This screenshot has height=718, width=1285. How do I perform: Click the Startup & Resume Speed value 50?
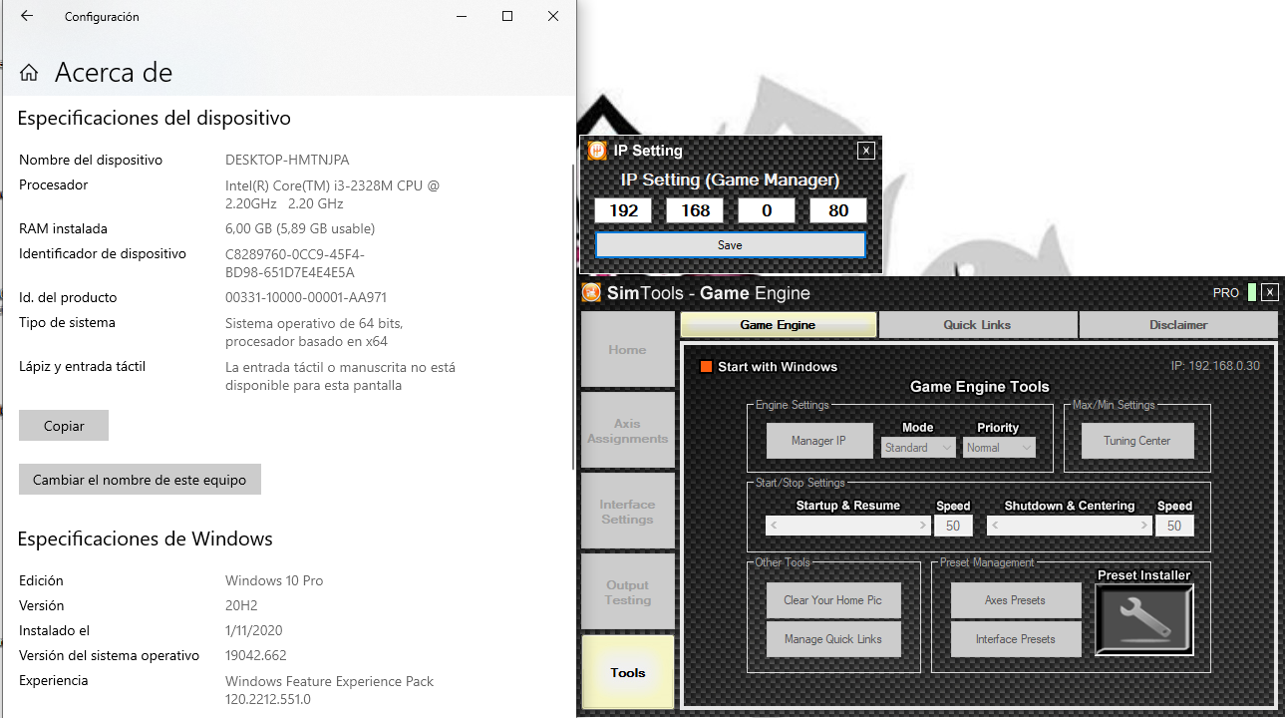pyautogui.click(x=953, y=526)
